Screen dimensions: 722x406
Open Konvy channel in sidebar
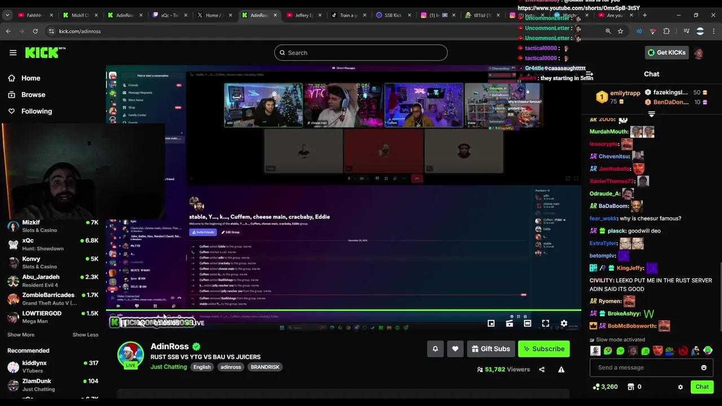click(x=53, y=262)
